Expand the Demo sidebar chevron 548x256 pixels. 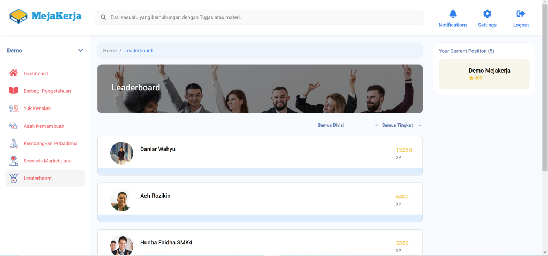tap(81, 51)
